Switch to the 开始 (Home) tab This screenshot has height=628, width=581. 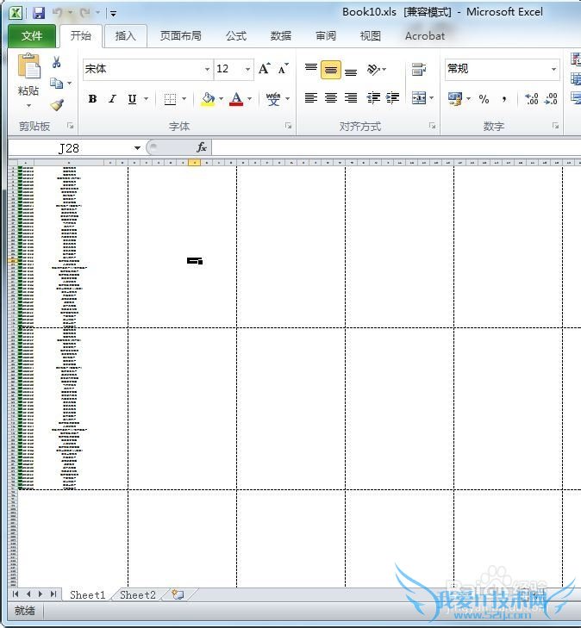[x=81, y=36]
